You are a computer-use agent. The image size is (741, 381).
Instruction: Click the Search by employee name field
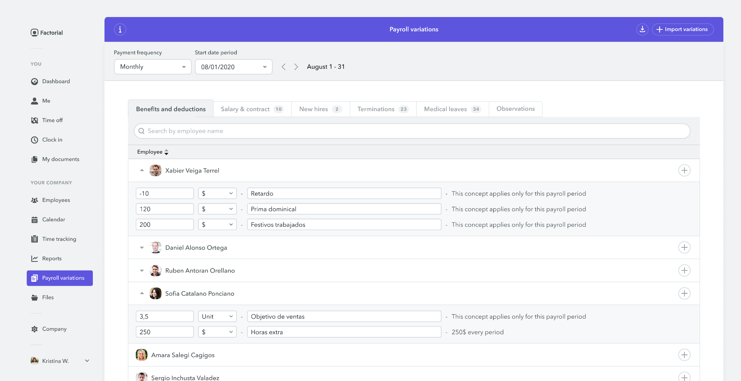[x=412, y=131]
